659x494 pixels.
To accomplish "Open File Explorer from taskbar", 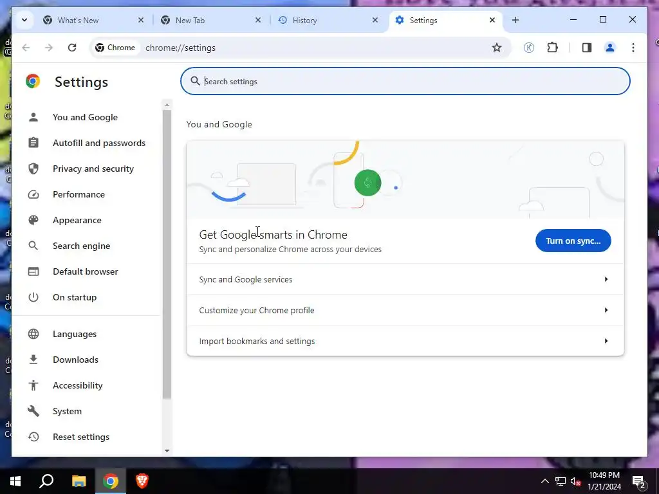I will 79,481.
